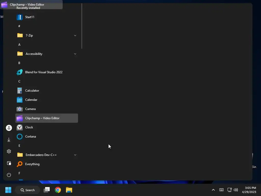Launch the Cortana app icon
Image resolution: width=261 pixels, height=196 pixels.
click(20, 137)
